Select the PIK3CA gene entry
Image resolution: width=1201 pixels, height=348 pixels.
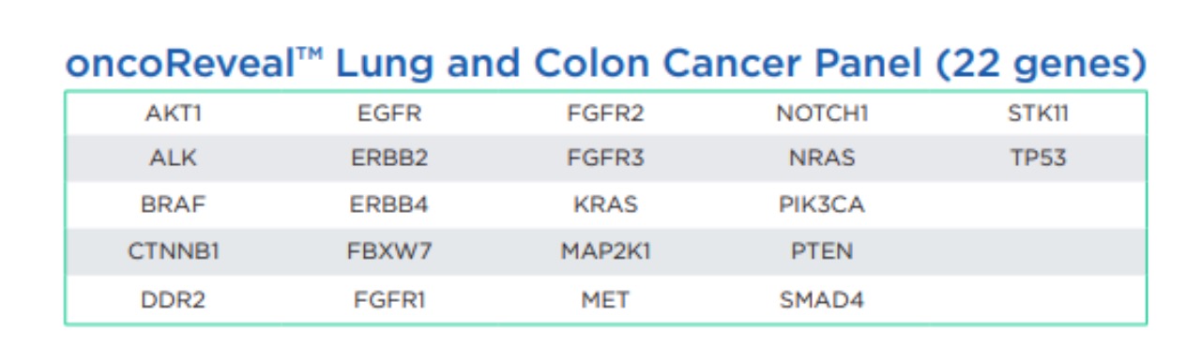pos(822,204)
